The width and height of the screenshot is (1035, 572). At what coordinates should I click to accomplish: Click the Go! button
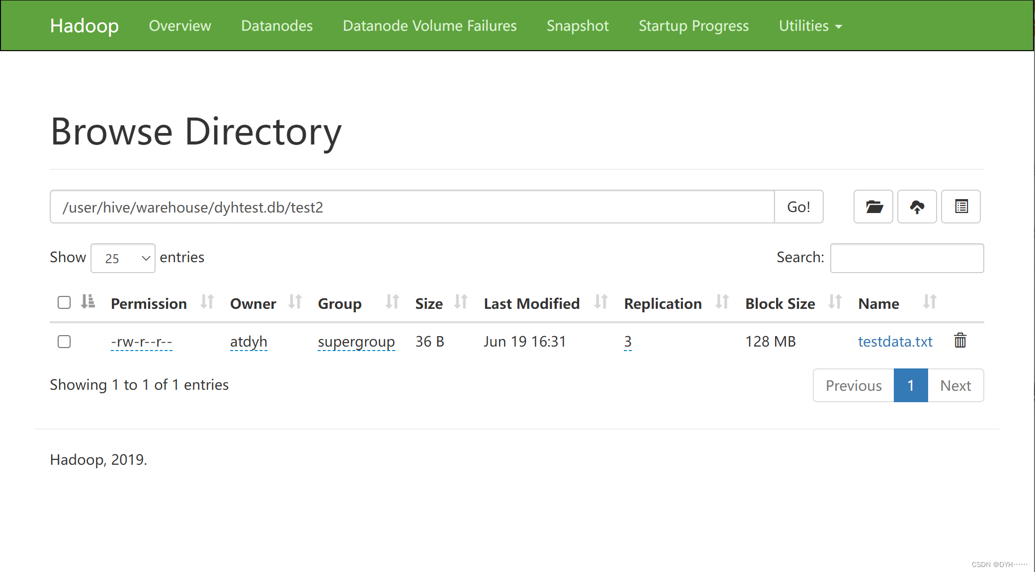pos(799,207)
